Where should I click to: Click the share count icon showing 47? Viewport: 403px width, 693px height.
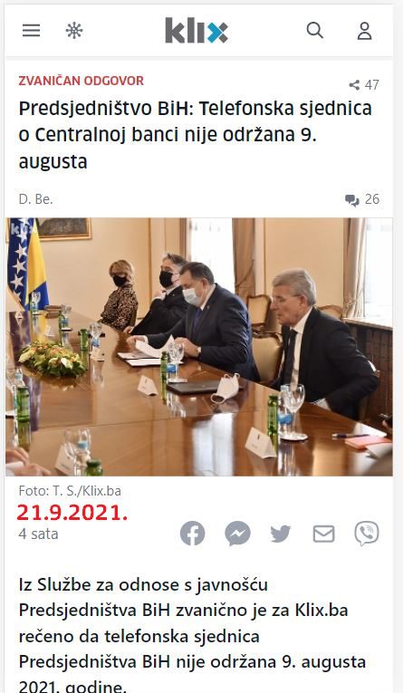pyautogui.click(x=364, y=85)
